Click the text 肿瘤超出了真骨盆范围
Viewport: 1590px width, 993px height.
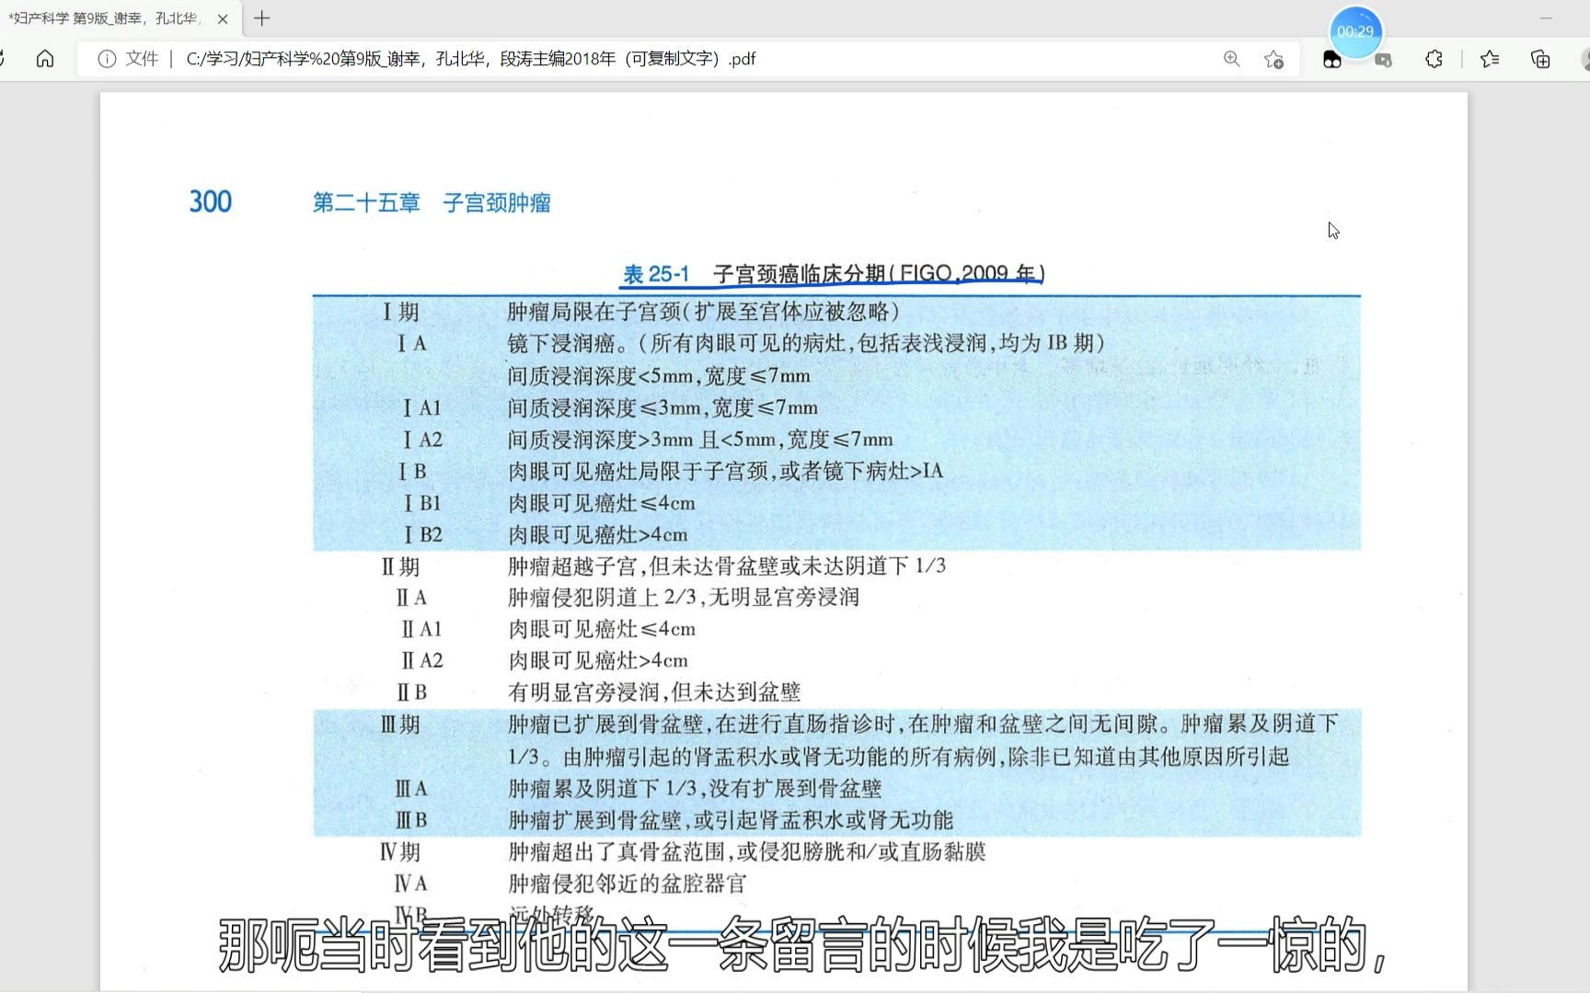[x=616, y=851]
